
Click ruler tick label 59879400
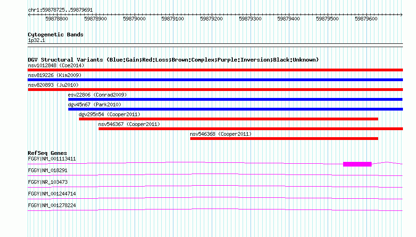[x=288, y=19]
